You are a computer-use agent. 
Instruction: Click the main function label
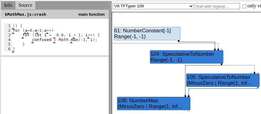(91, 14)
